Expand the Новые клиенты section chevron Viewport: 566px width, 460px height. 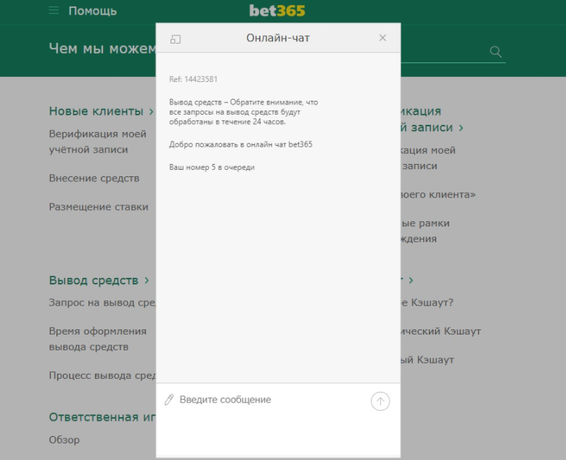[x=151, y=112]
